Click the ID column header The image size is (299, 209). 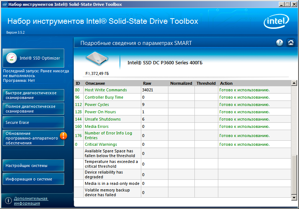pyautogui.click(x=78, y=83)
